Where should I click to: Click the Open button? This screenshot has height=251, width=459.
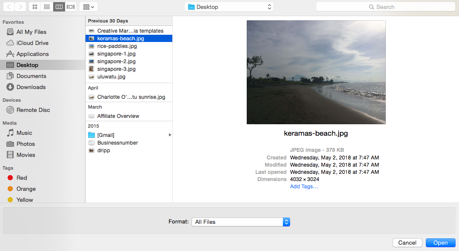click(441, 243)
